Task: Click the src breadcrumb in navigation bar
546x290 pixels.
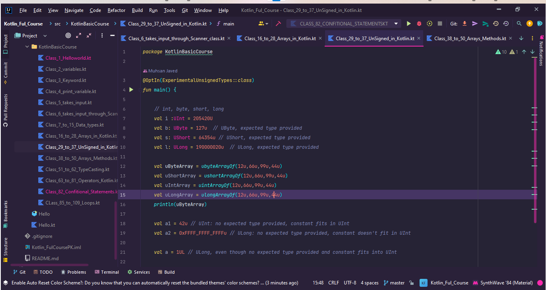Action: [x=57, y=24]
